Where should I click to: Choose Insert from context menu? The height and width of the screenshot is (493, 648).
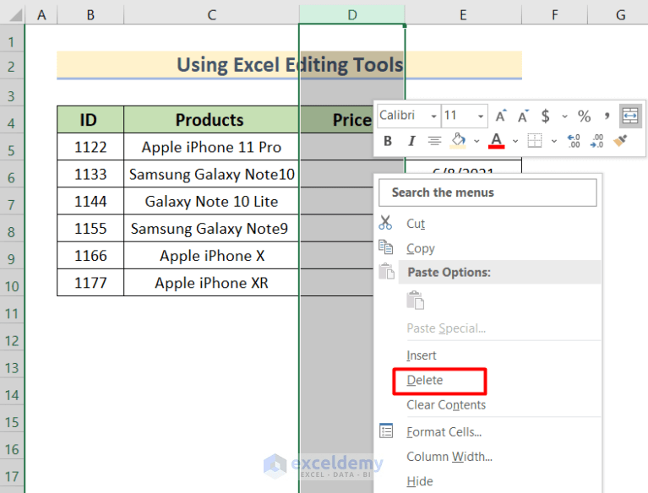421,355
